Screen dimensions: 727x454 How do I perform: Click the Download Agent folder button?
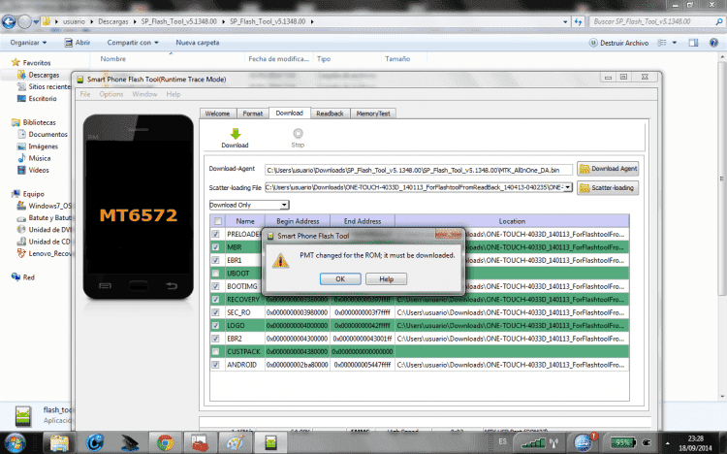(608, 169)
